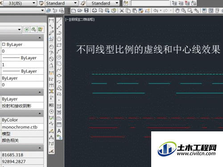223x167 pixels.
Task: Click the 81685.318 value field
Action: pyautogui.click(x=22, y=155)
